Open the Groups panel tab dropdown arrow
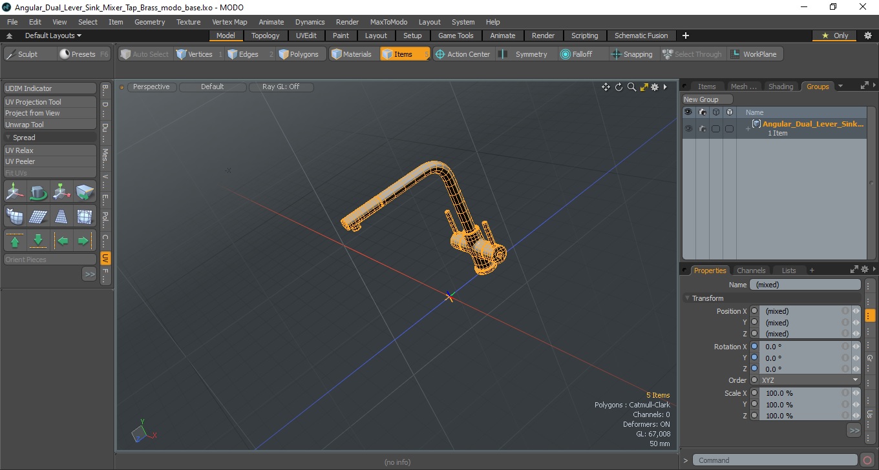The width and height of the screenshot is (879, 470). pyautogui.click(x=840, y=86)
